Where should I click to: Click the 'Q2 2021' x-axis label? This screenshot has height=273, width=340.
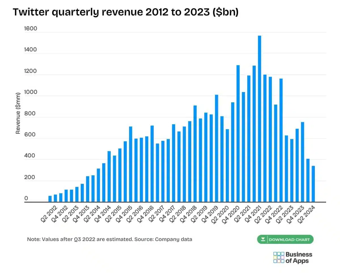243,214
